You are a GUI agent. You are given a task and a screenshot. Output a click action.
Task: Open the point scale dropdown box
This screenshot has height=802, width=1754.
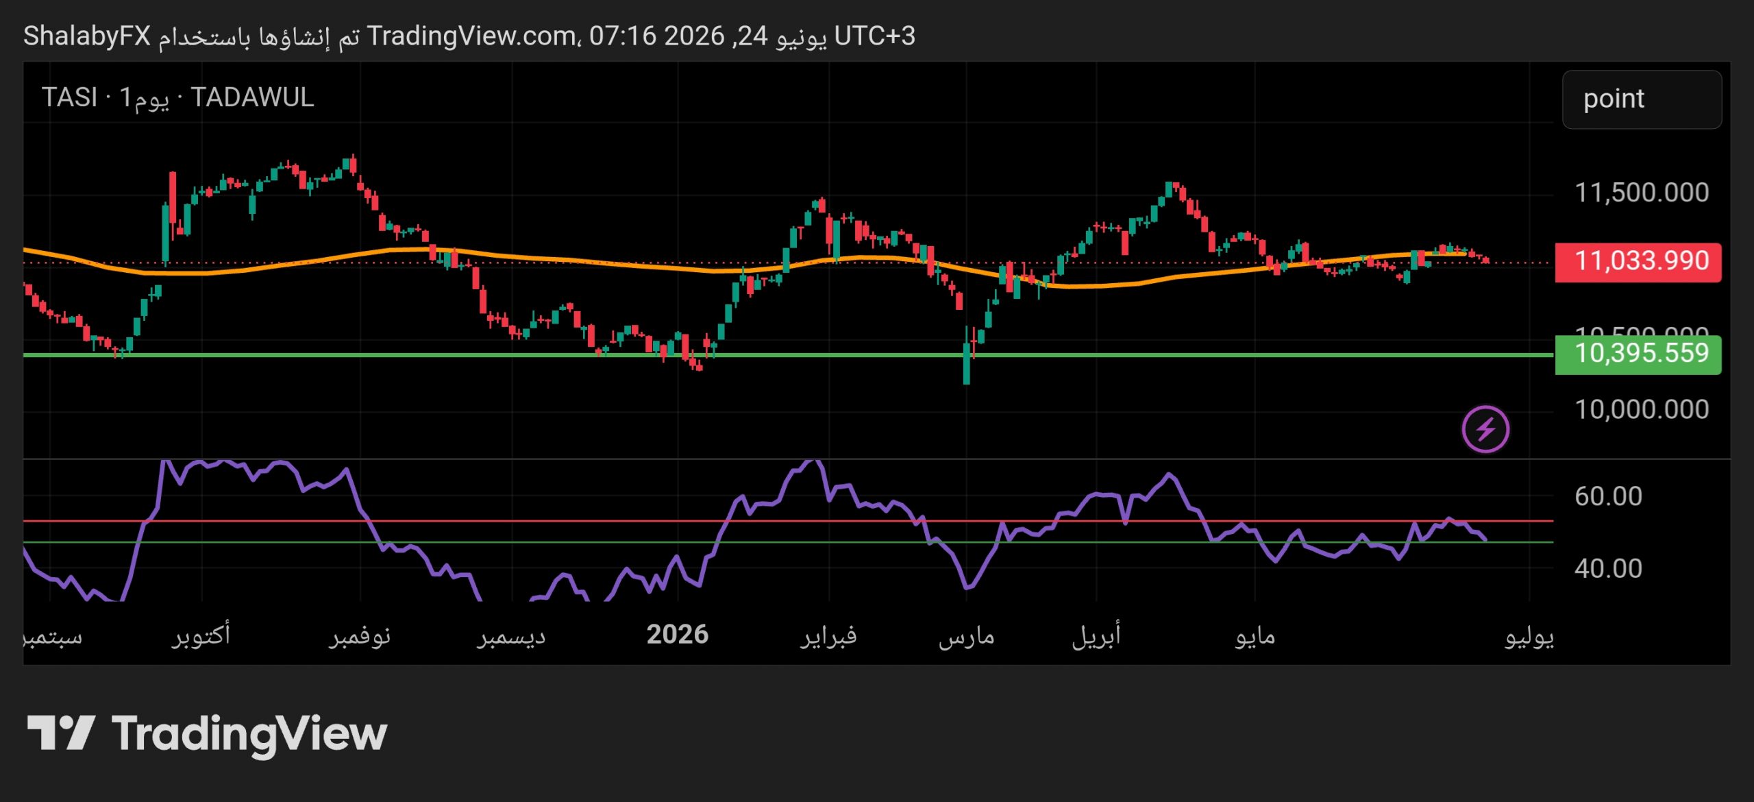click(1642, 99)
